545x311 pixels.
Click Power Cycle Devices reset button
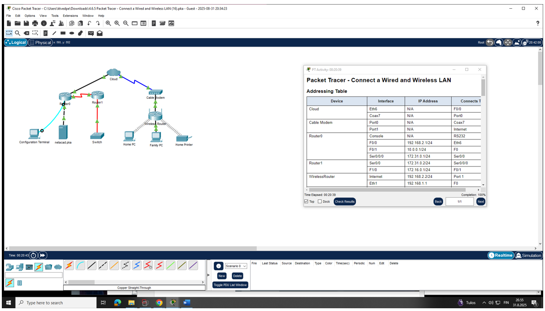pyautogui.click(x=33, y=255)
